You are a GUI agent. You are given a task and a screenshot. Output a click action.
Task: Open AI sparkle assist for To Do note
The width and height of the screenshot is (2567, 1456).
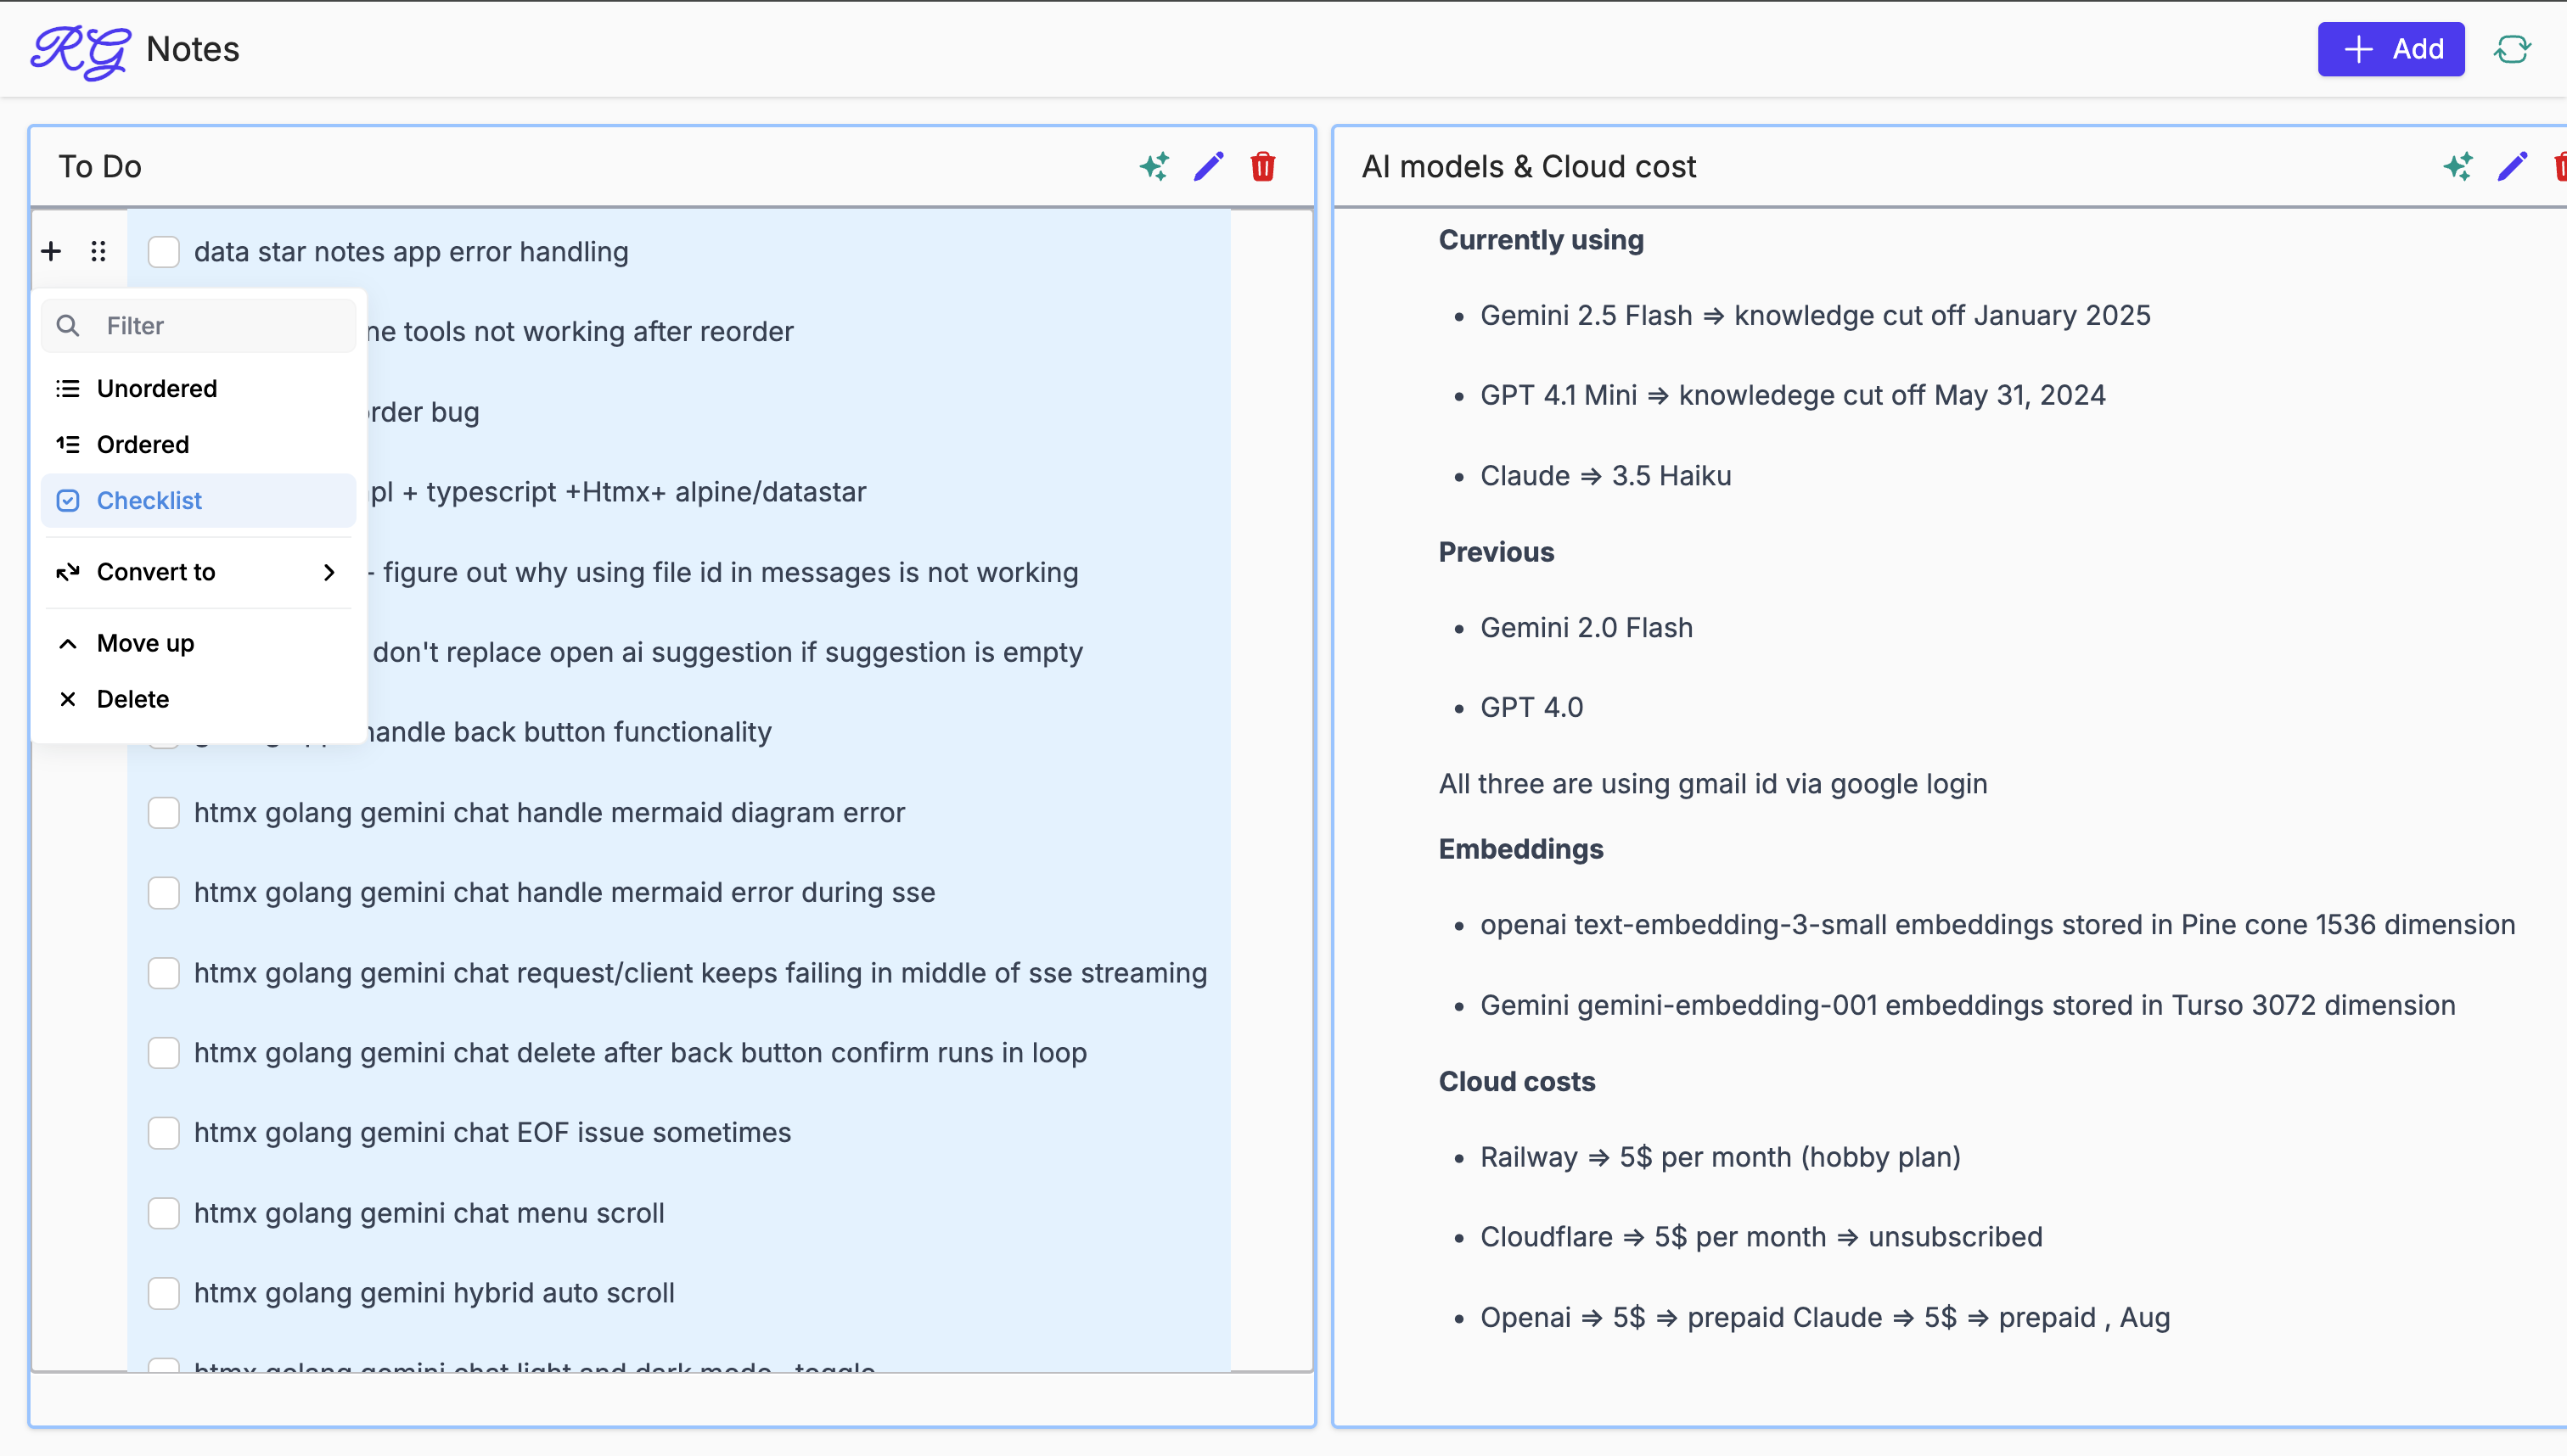[x=1154, y=166]
